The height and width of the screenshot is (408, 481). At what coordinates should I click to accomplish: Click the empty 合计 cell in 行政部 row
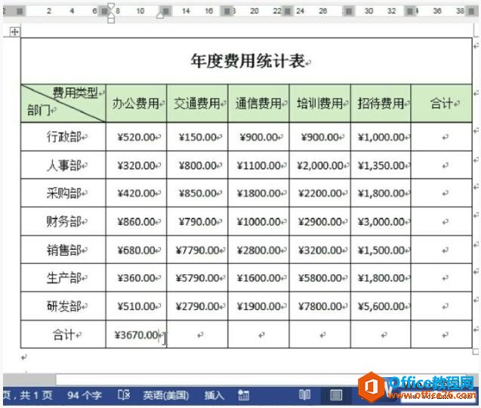[x=442, y=137]
